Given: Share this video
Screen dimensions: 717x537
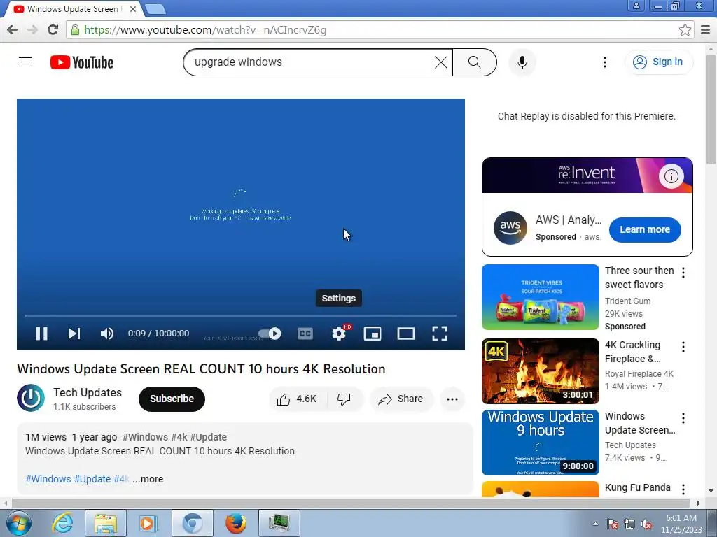Looking at the screenshot, I should (x=401, y=399).
